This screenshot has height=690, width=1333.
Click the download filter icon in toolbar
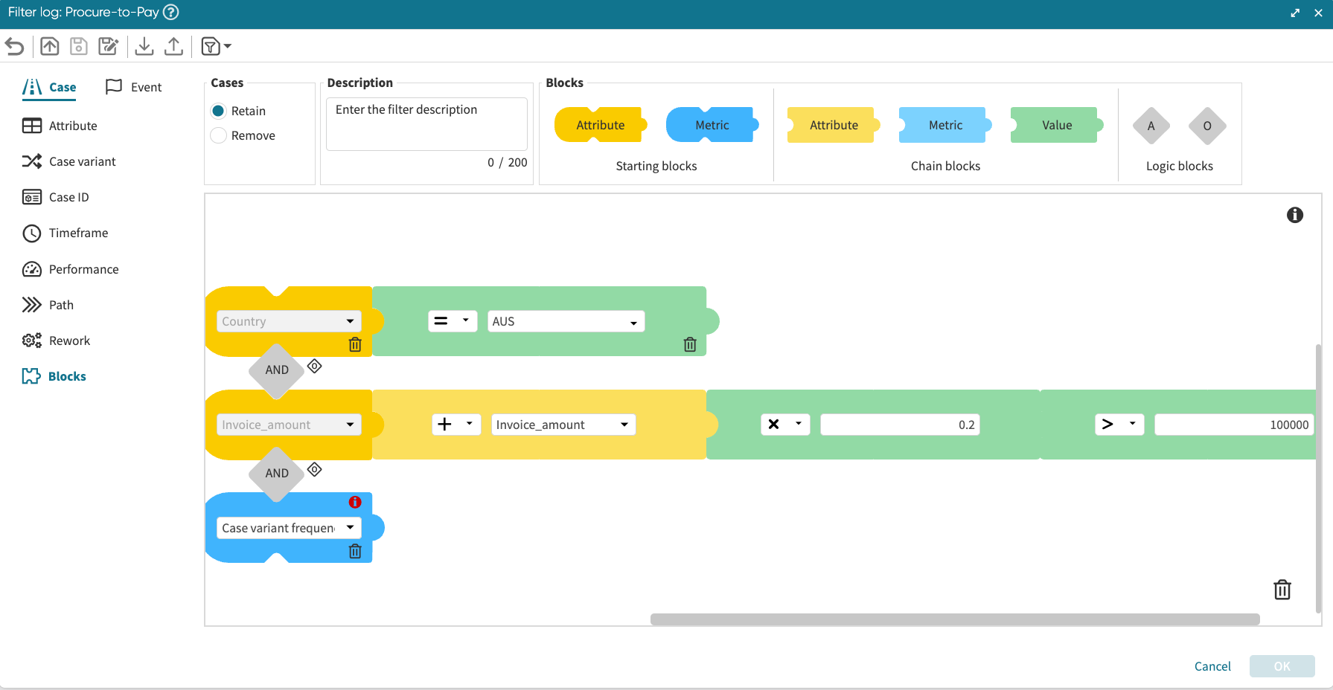144,47
